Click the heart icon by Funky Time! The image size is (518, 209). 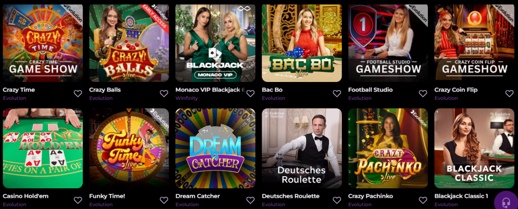pos(164,200)
